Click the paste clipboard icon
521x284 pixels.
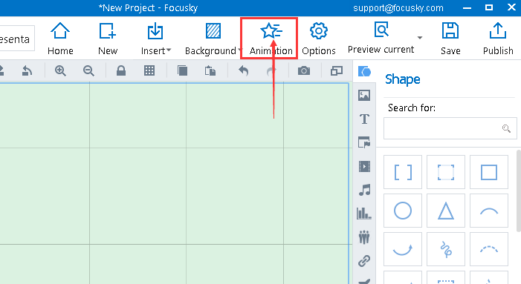[210, 70]
